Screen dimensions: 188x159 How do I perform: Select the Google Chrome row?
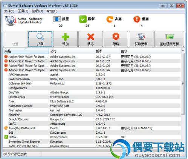click(92, 119)
